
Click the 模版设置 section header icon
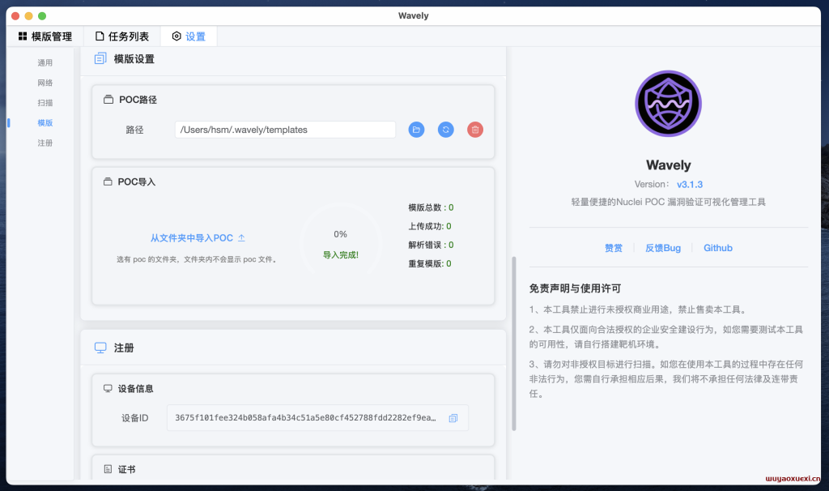coord(100,58)
